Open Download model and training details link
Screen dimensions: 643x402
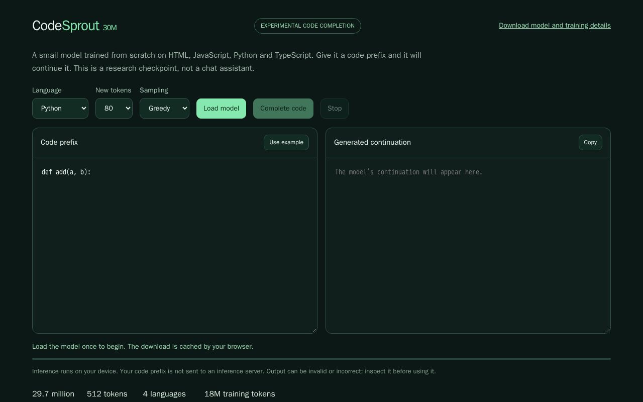coord(555,25)
